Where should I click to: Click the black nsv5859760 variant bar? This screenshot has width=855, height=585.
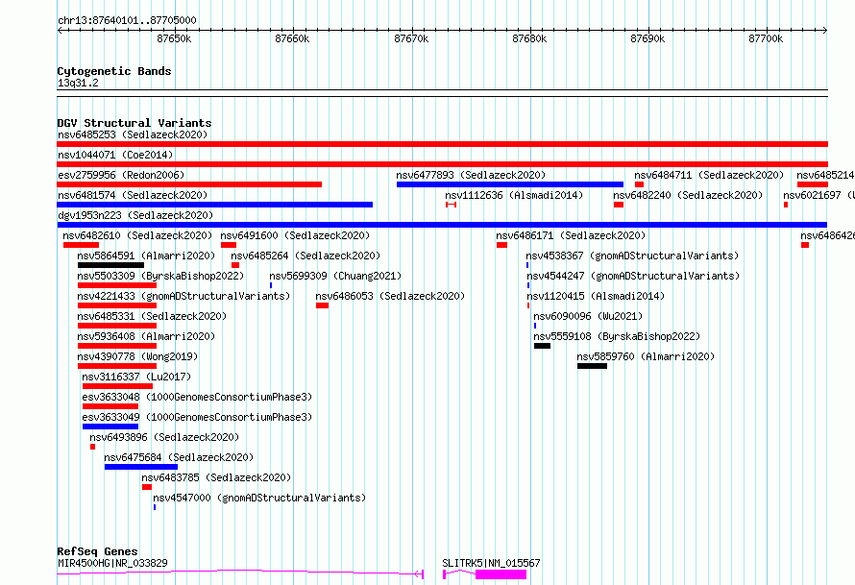click(x=592, y=366)
